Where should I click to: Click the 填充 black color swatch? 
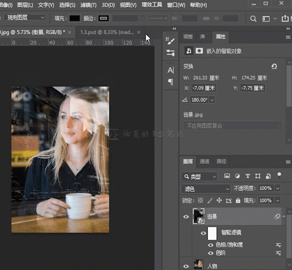(74, 18)
